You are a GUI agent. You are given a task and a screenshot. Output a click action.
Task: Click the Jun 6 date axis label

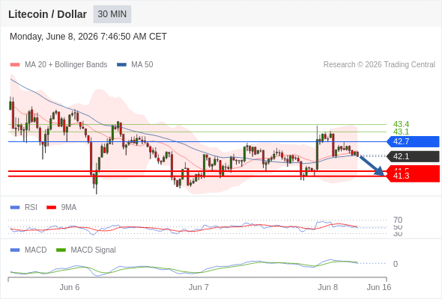[70, 287]
